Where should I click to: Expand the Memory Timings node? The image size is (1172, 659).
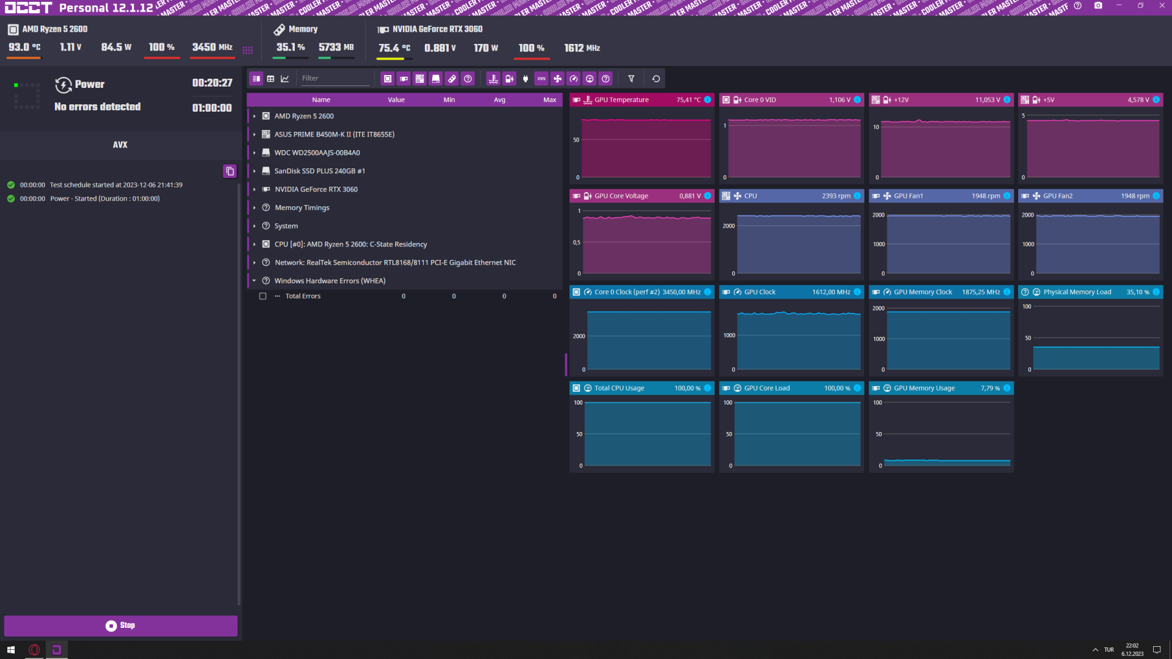point(255,208)
